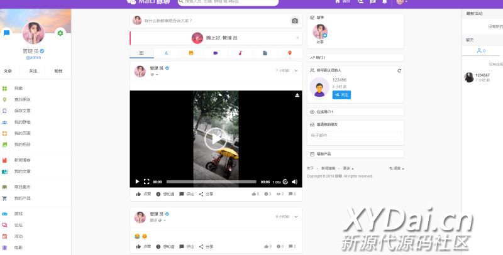Filter feed by music note icon
Screen dimensions: 503x255
click(240, 53)
